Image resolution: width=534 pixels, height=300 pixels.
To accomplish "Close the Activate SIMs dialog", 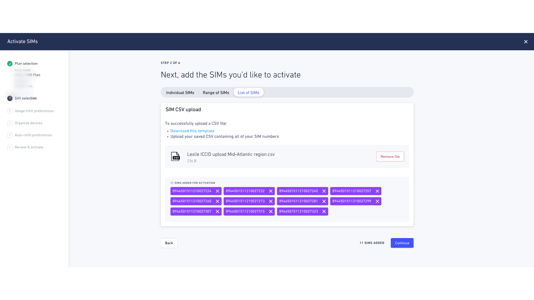I will 526,42.
